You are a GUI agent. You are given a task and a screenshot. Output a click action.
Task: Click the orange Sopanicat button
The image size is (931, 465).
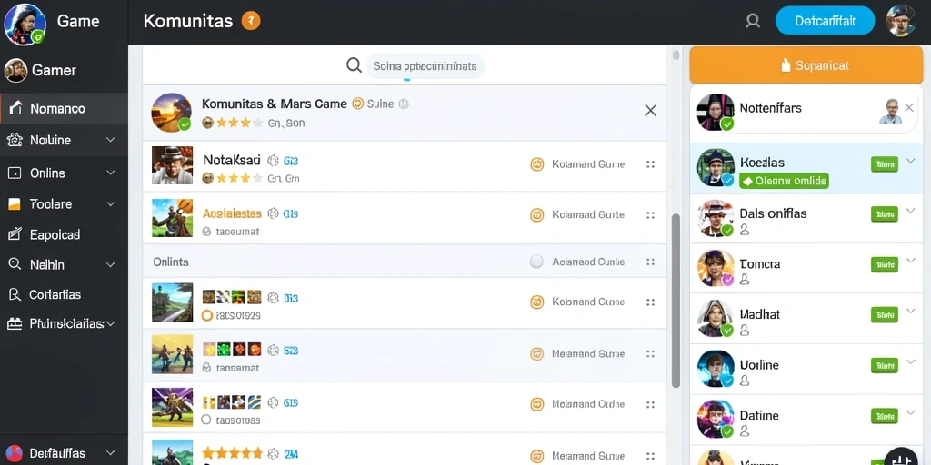tap(806, 65)
